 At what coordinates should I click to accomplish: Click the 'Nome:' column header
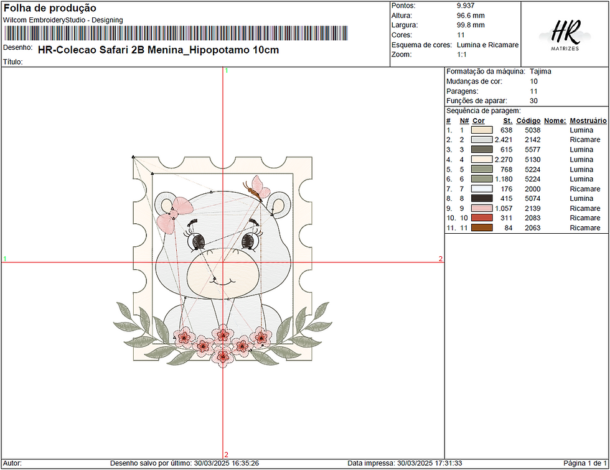pos(555,121)
